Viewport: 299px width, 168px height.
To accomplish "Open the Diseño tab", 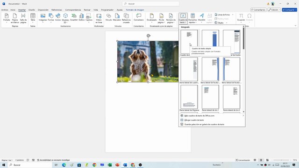I will (32, 10).
